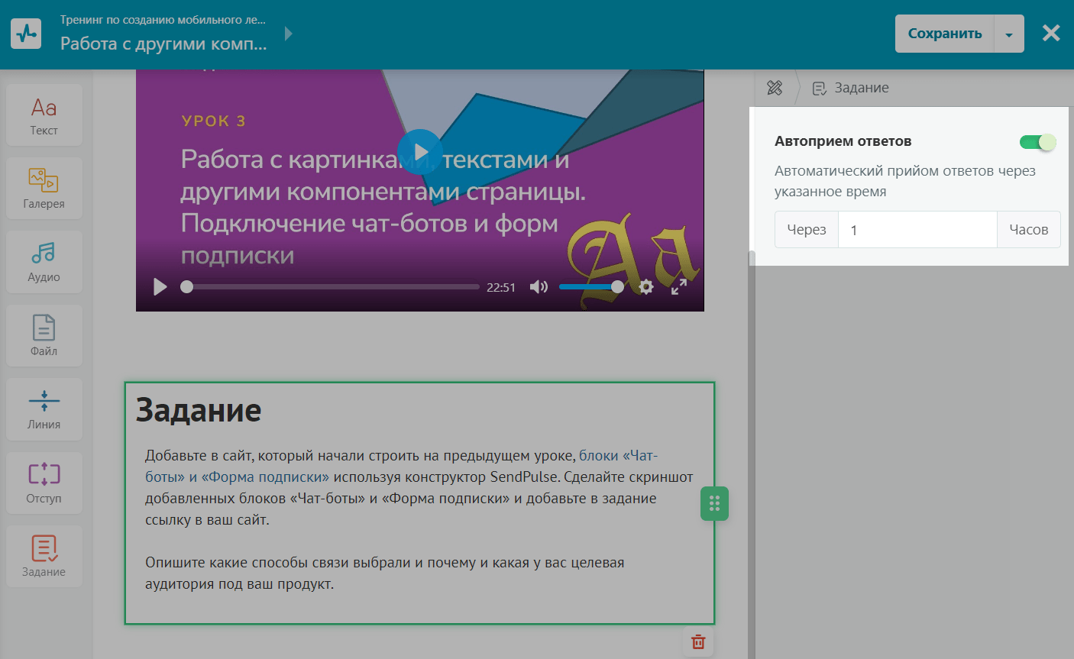Click the video volume slider
Image resolution: width=1074 pixels, height=659 pixels.
588,287
